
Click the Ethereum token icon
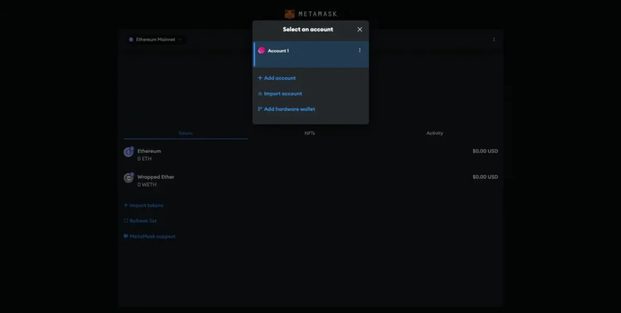(129, 152)
